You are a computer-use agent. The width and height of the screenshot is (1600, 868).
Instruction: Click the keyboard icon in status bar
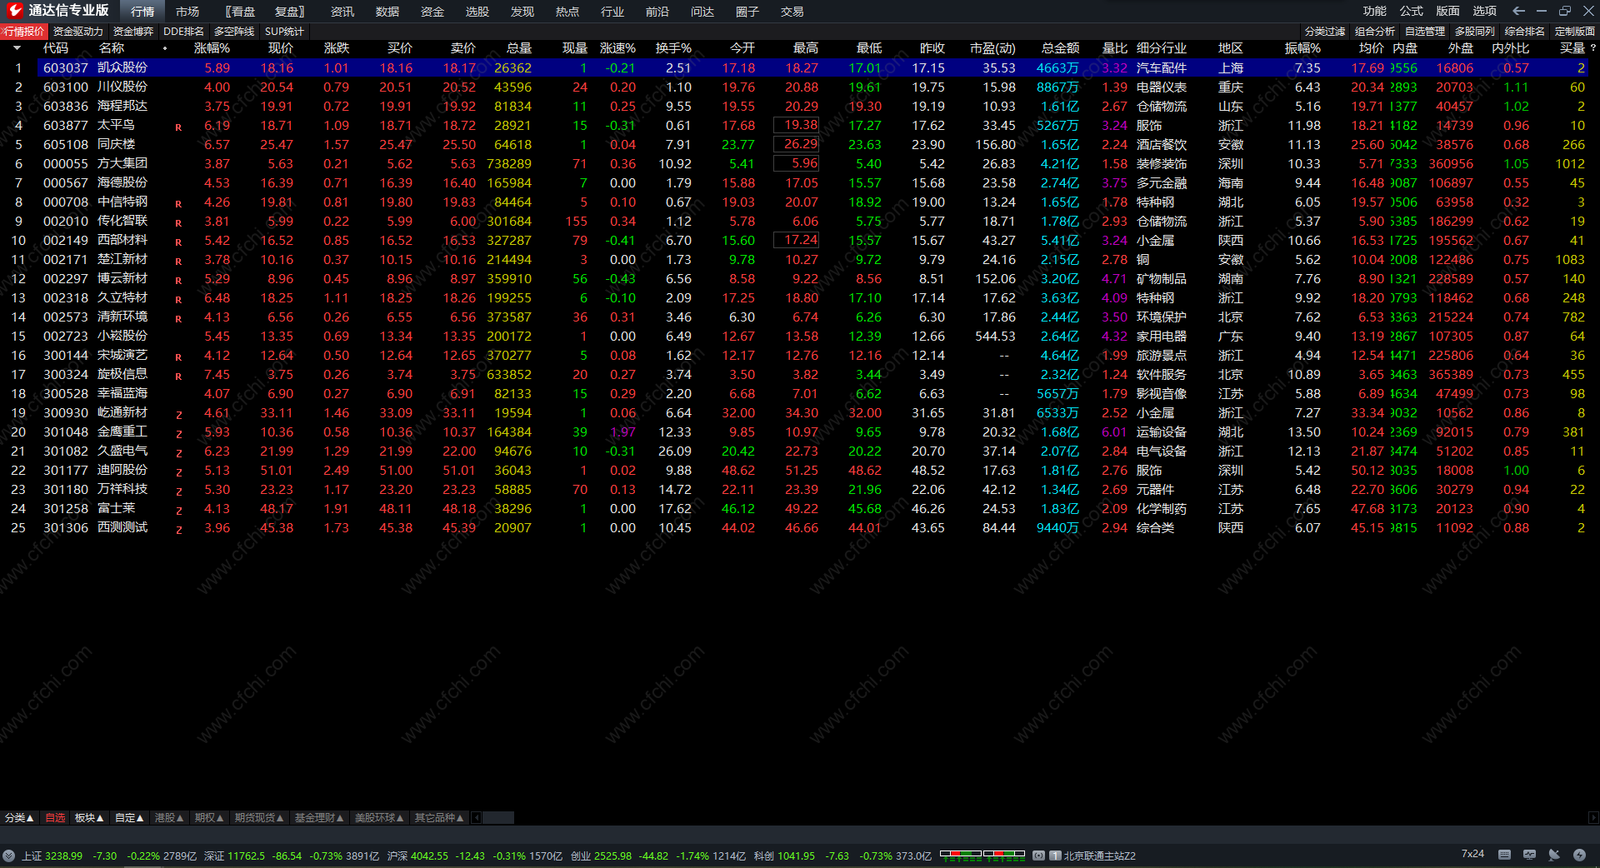(x=1504, y=855)
